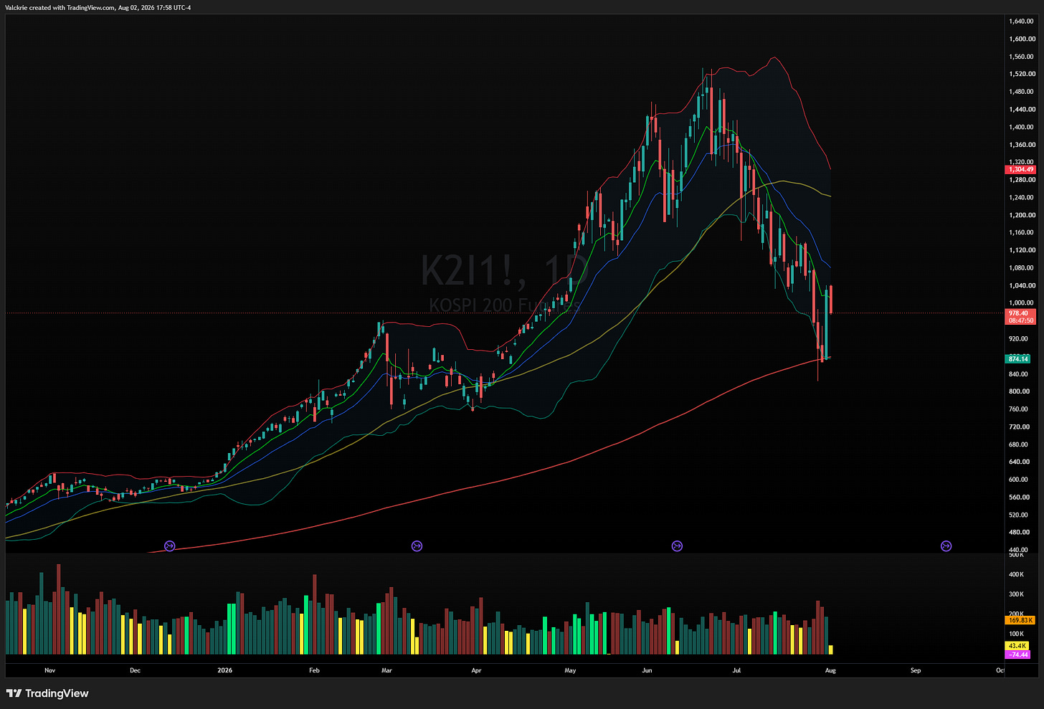Click the 1,400.00 price axis label
Viewport: 1044px width, 709px height.
pos(1021,127)
